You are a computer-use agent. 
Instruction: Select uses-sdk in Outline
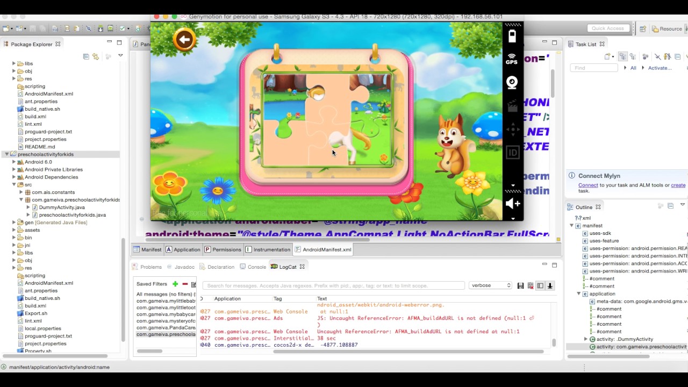(597, 233)
